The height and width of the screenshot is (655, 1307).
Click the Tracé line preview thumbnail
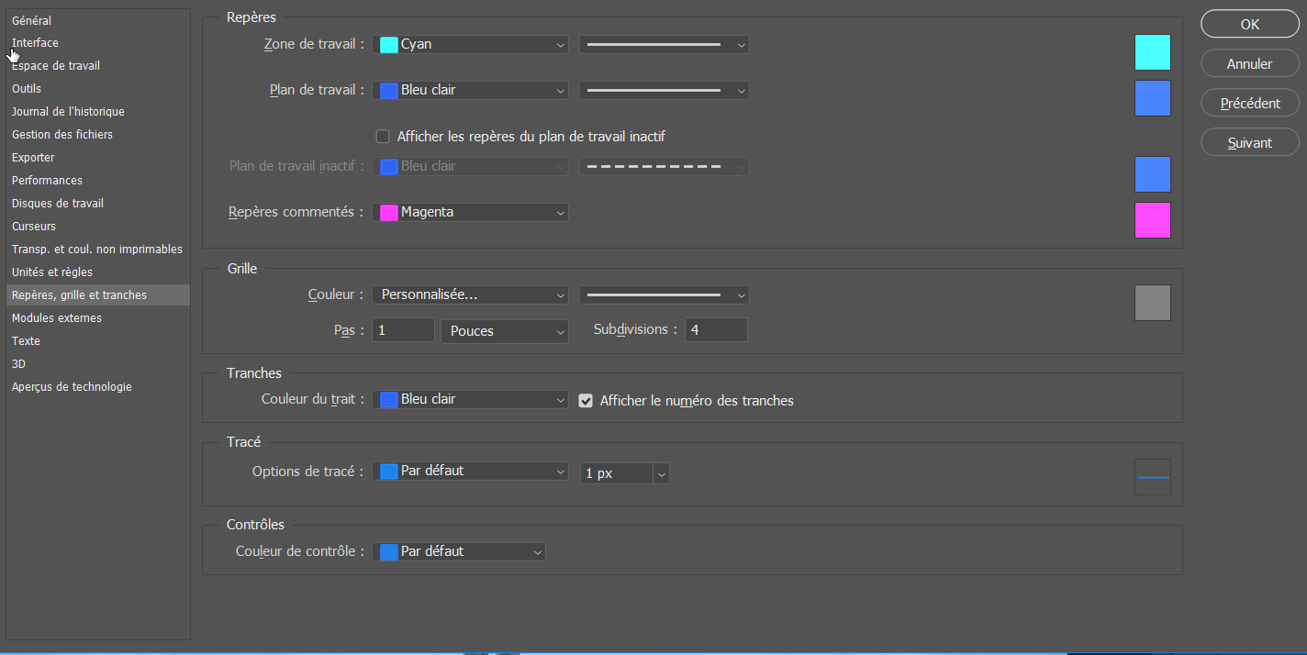click(x=1152, y=477)
